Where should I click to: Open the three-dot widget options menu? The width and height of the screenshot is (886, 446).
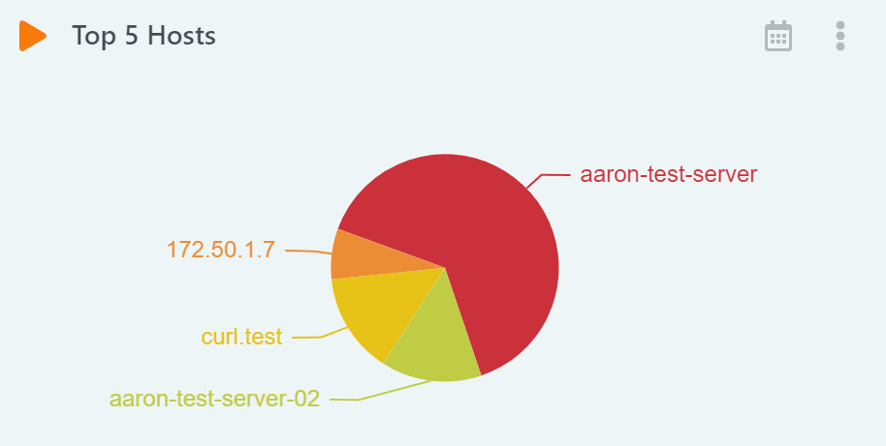[x=840, y=36]
